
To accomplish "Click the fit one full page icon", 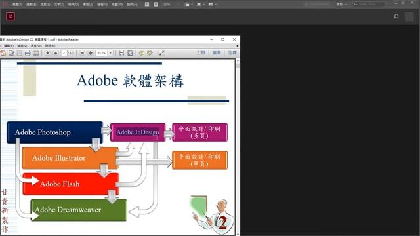I will point(130,53).
